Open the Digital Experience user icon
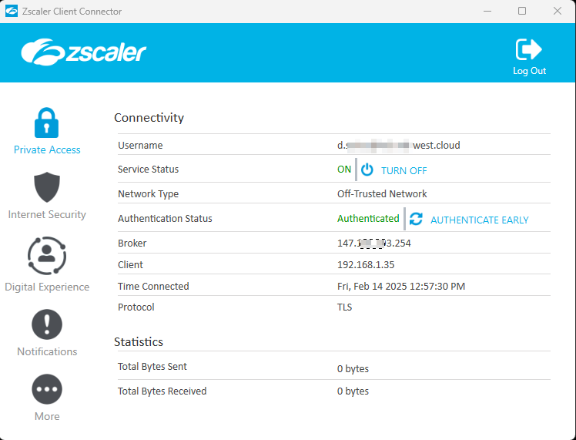576x440 pixels. 47,256
